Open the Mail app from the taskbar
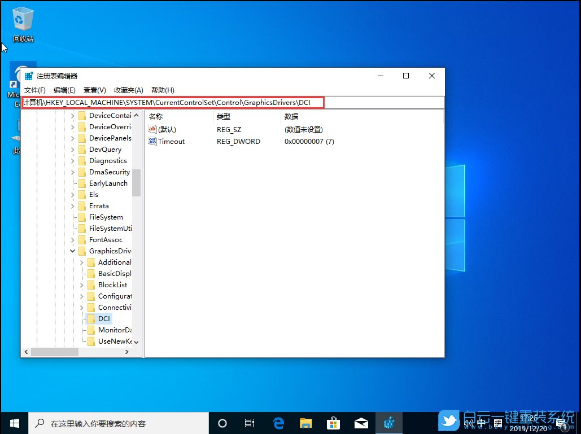Viewport: 581px width, 434px height. pyautogui.click(x=361, y=423)
